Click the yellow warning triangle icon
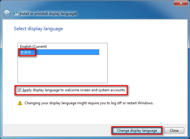Image resolution: width=190 pixels, height=139 pixels. (x=20, y=103)
